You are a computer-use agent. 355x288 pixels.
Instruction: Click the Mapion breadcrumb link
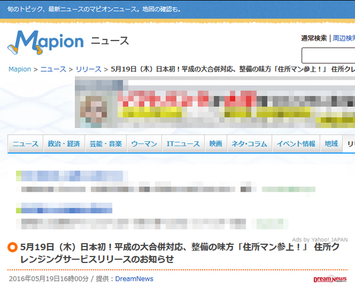point(20,69)
